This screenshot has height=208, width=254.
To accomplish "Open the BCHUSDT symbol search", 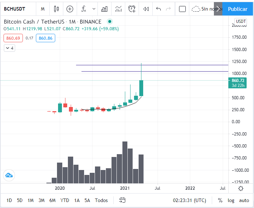I will click(14, 9).
